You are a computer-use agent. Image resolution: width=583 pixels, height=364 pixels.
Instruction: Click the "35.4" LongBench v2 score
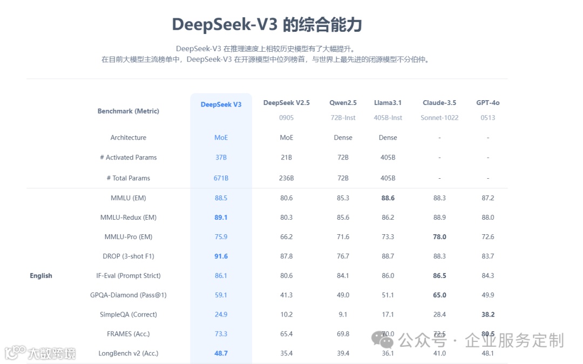click(x=286, y=353)
